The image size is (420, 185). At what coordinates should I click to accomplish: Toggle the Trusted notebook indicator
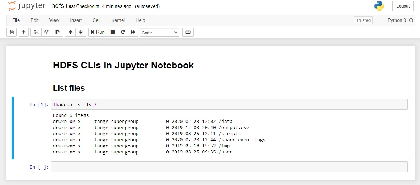click(x=363, y=20)
